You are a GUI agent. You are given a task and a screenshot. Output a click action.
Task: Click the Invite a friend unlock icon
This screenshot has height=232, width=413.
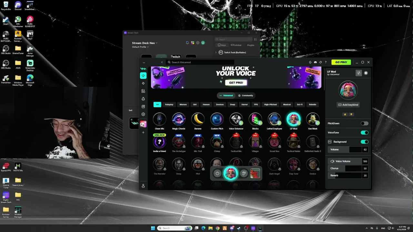coord(159,142)
